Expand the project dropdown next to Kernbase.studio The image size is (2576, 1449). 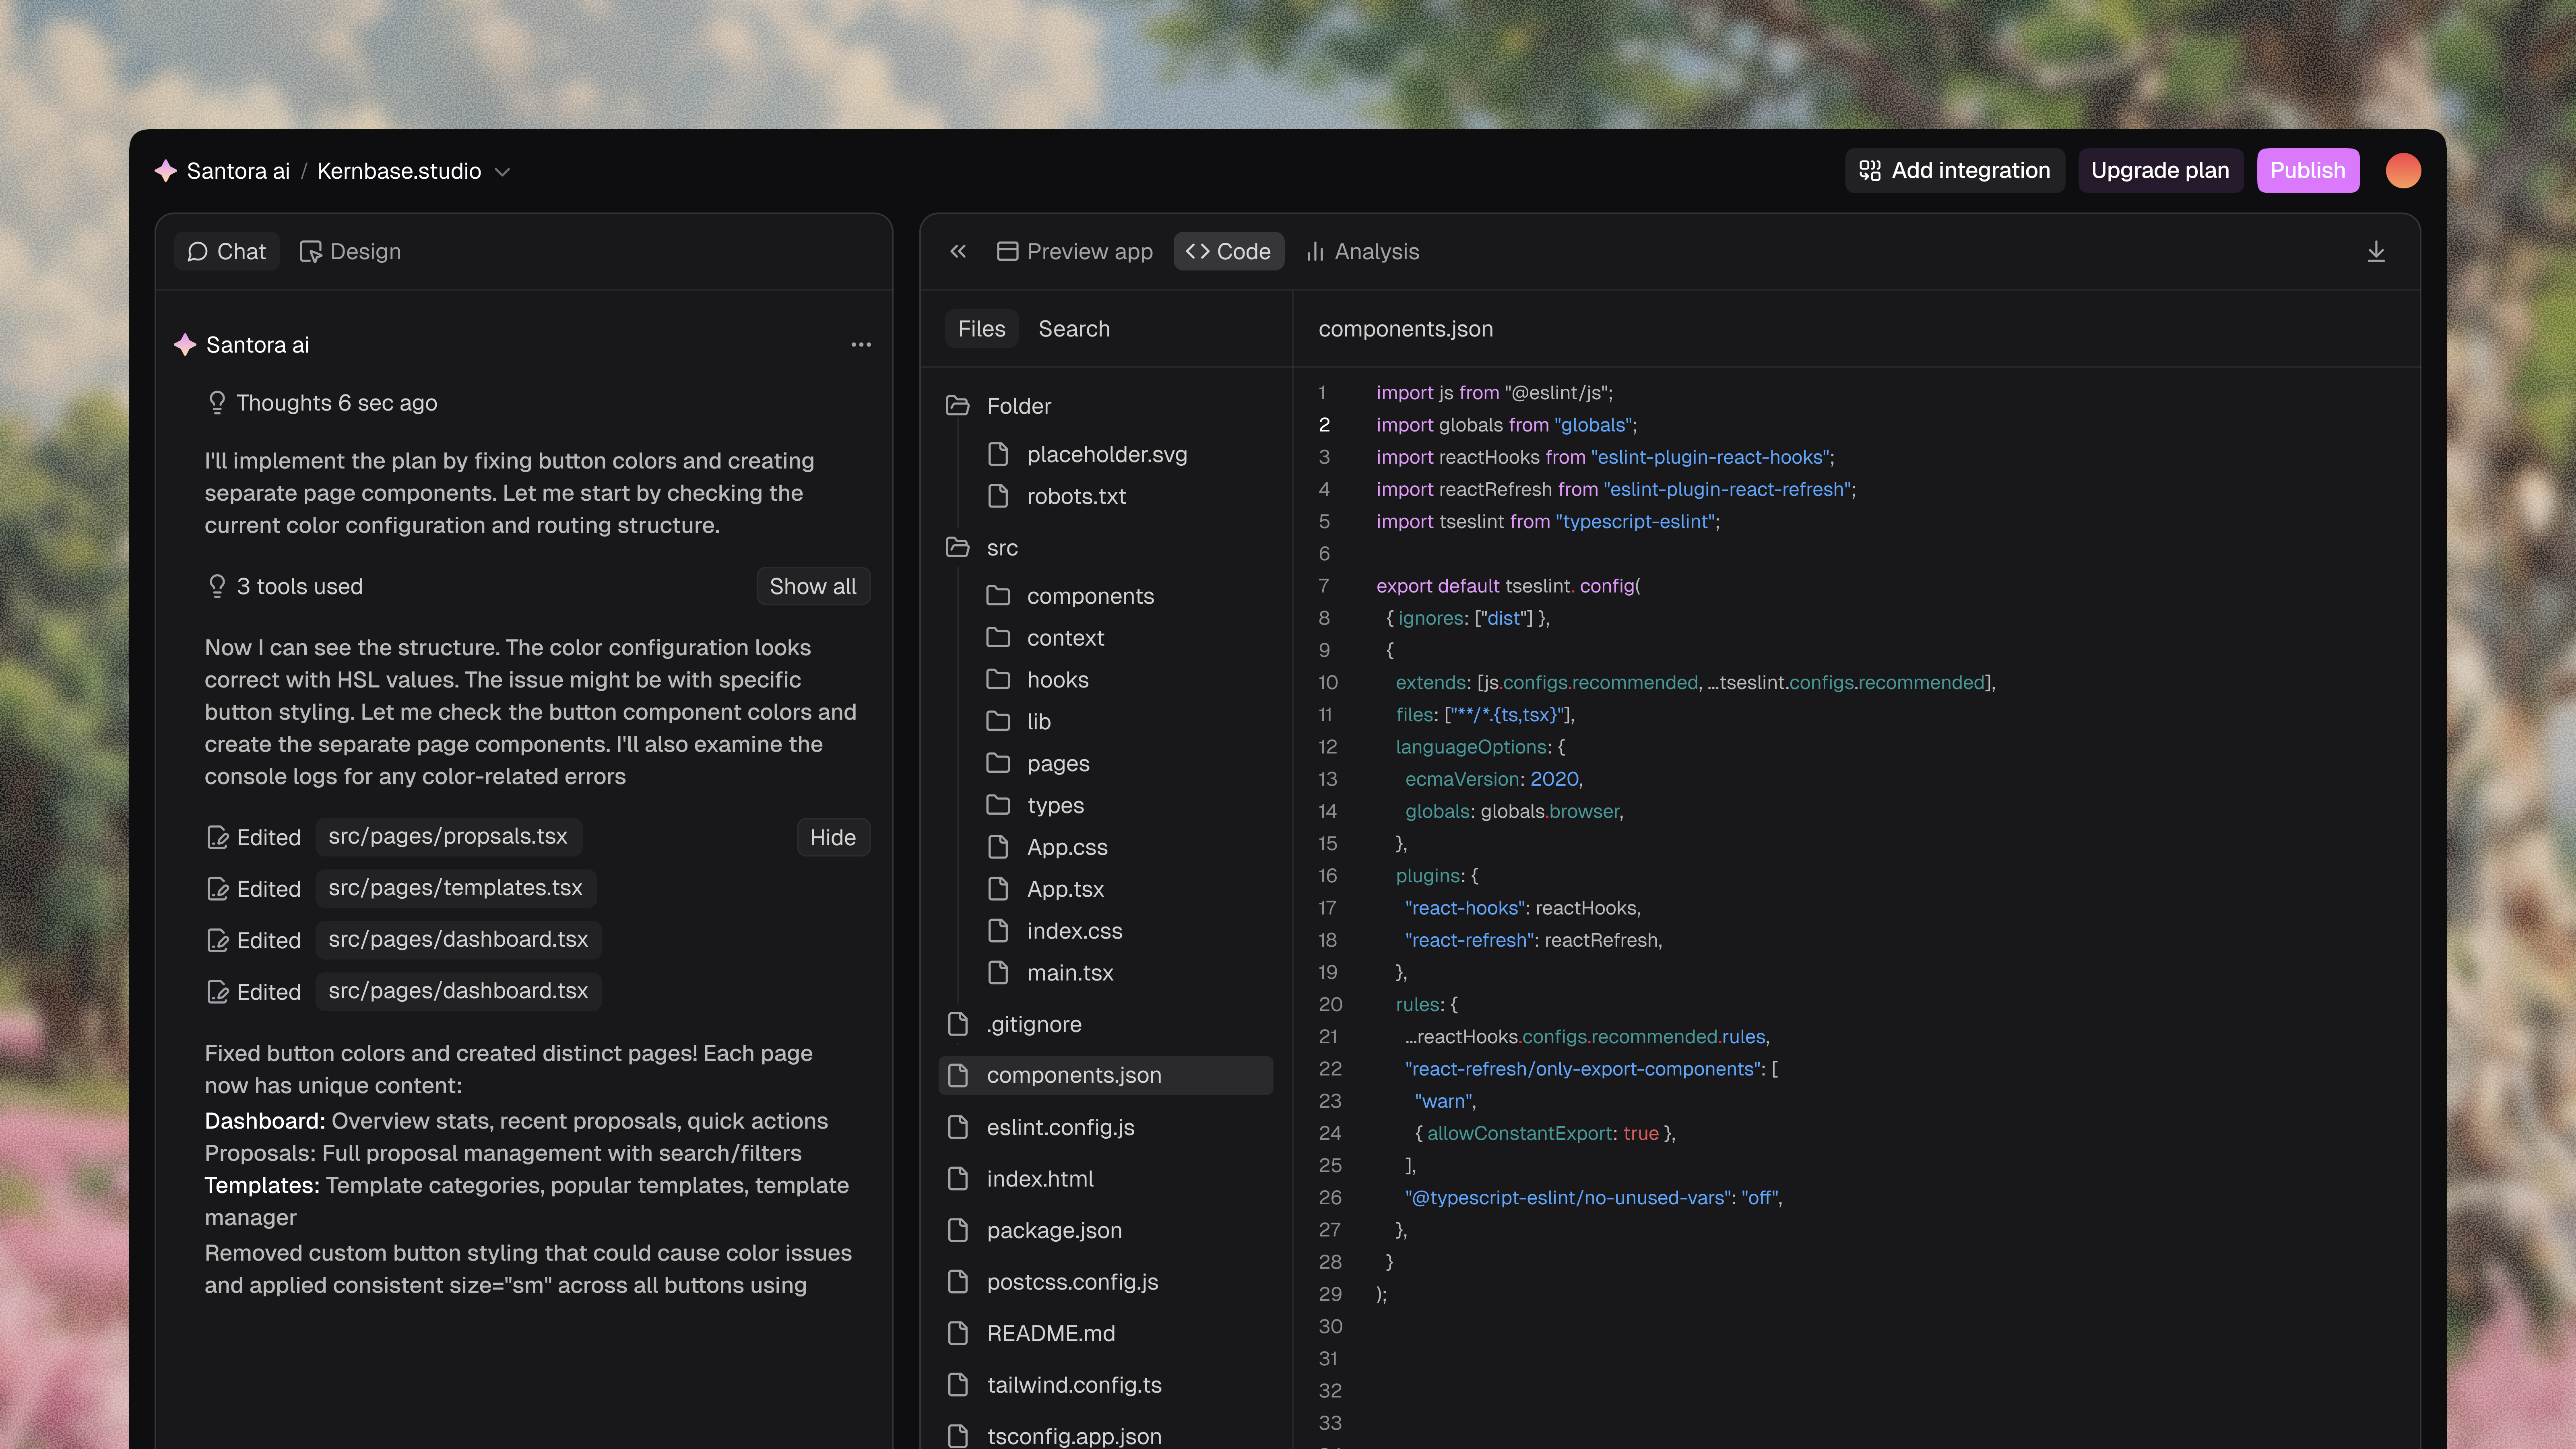(503, 171)
